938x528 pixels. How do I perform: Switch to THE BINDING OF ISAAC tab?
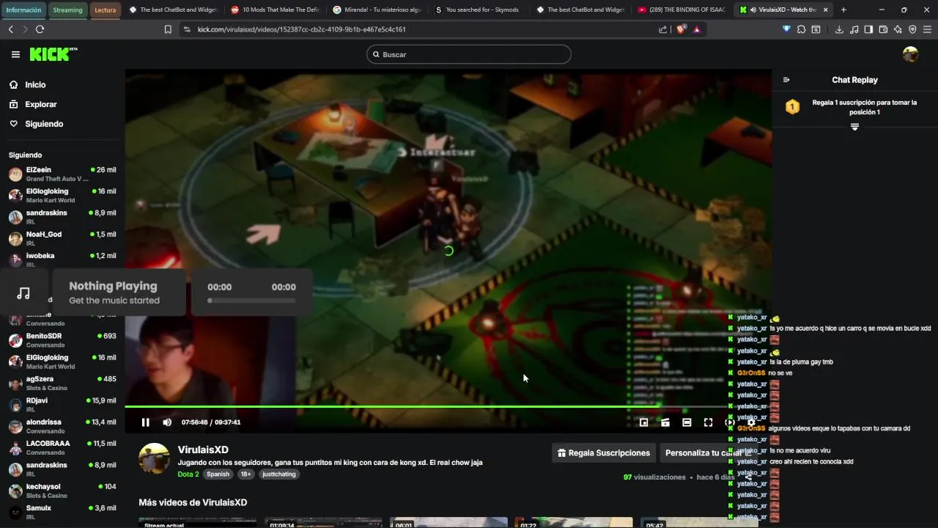681,10
